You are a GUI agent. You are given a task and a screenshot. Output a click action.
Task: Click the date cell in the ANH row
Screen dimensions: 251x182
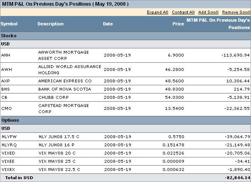117,55
